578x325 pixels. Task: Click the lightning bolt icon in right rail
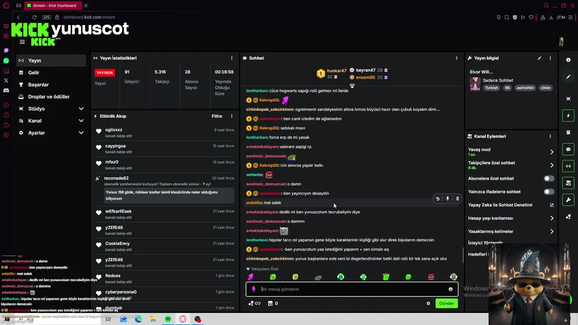coord(568,116)
